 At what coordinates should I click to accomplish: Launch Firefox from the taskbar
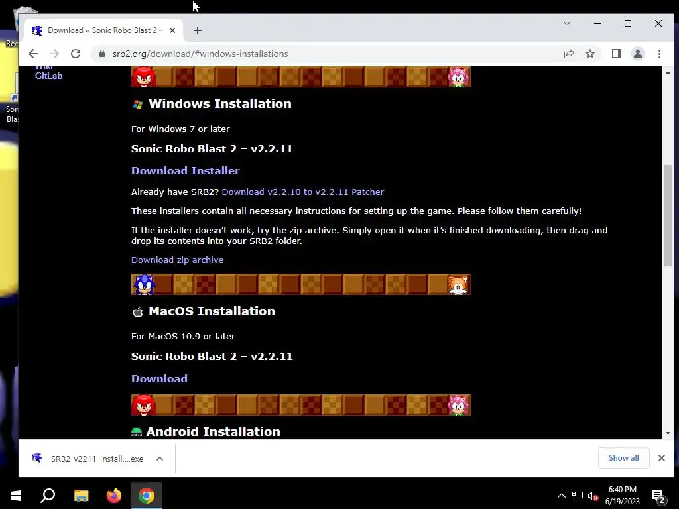click(x=114, y=496)
